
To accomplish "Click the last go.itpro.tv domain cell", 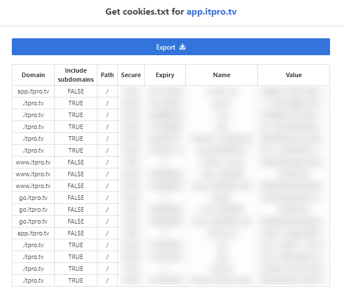I will (33, 221).
